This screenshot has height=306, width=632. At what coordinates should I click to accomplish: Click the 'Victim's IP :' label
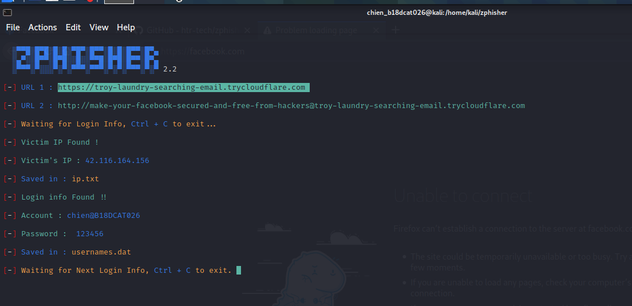tap(51, 161)
